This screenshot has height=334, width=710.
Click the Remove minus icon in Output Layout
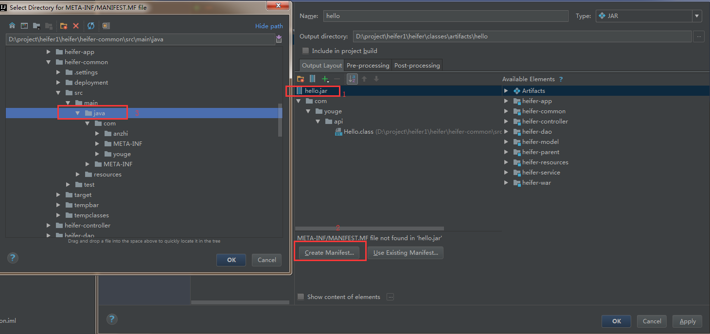pos(337,79)
